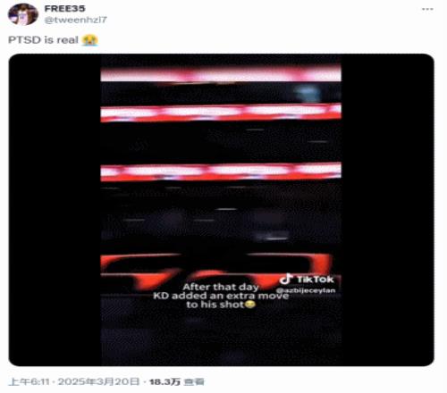This screenshot has width=447, height=393.
Task: Play the embedded TikTok video
Action: [221, 210]
